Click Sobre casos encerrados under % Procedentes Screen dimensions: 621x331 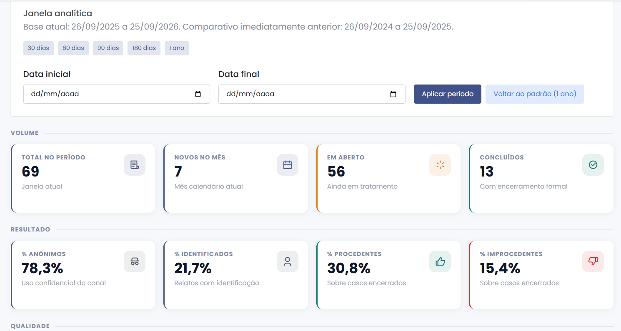coord(366,283)
